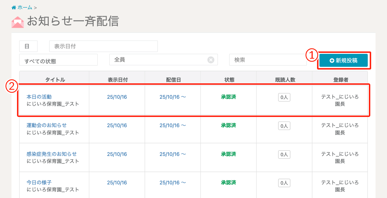387x198 pixels.
Task: Open the 日 period dropdown
Action: pyautogui.click(x=28, y=46)
